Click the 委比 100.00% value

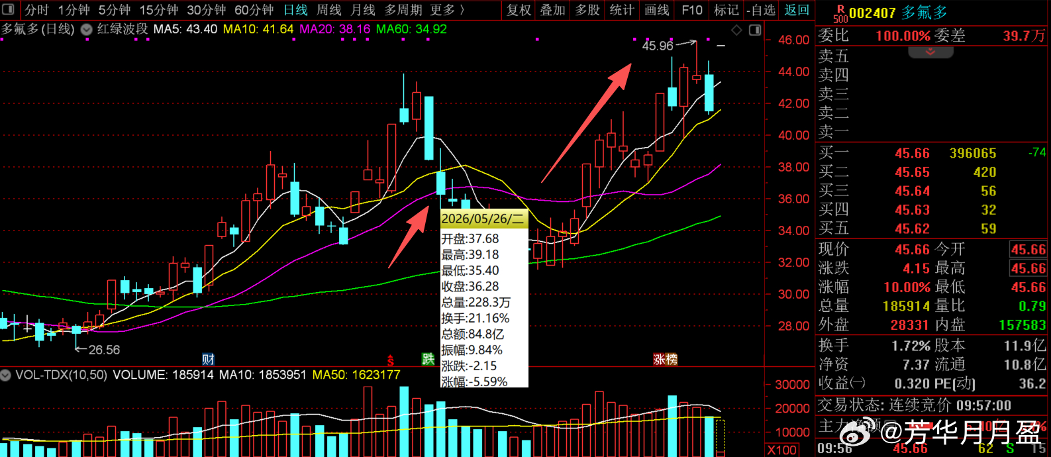tap(903, 36)
